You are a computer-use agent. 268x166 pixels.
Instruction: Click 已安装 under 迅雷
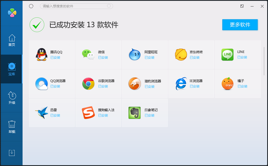pyautogui.click(x=55, y=115)
